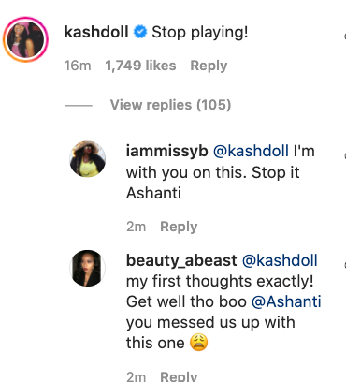
Task: Reply to kashdoll's Stop playing comment
Action: click(209, 66)
